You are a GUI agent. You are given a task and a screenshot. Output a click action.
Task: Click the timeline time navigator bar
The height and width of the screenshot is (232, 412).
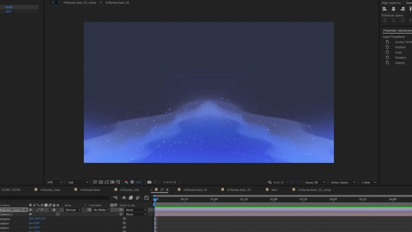[283, 196]
